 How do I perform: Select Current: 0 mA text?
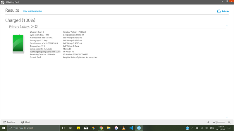(35, 57)
